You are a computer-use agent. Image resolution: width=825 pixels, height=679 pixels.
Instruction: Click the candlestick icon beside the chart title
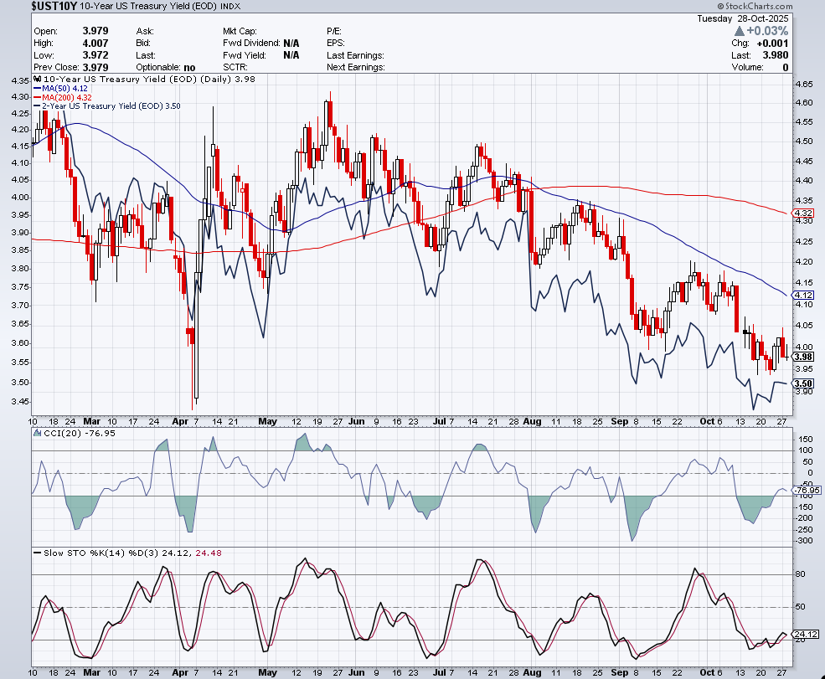37,78
